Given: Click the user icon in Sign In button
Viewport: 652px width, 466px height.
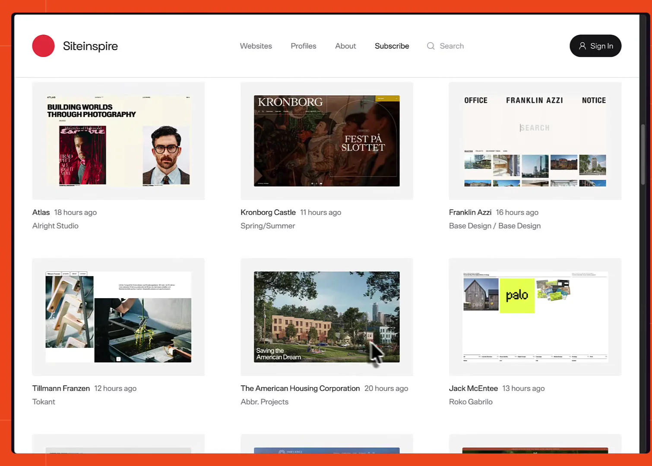Looking at the screenshot, I should point(582,46).
